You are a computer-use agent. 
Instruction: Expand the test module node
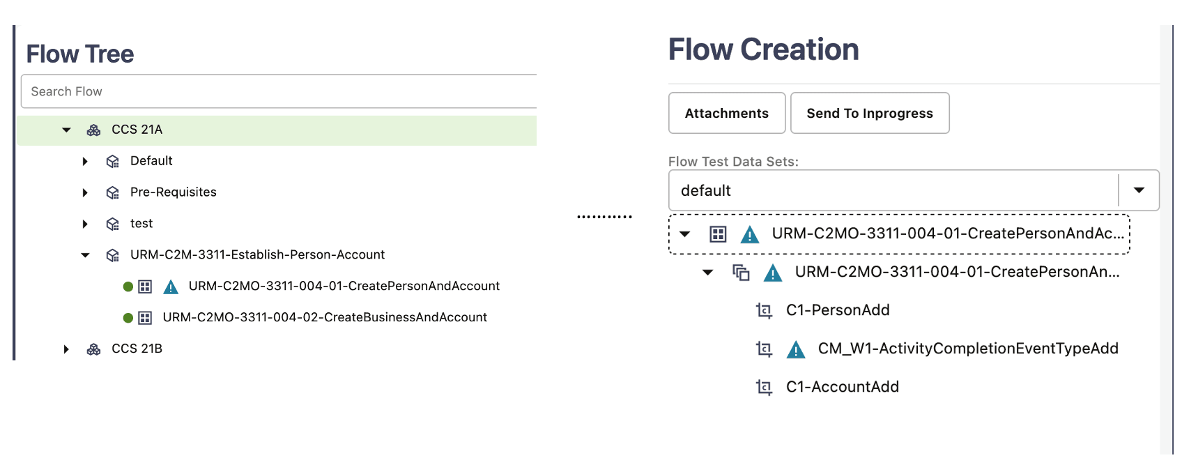point(85,224)
